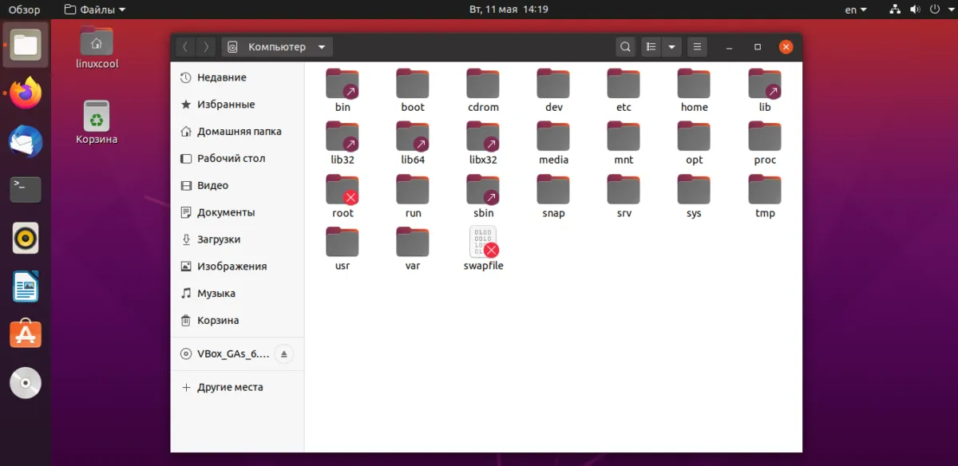Image resolution: width=958 pixels, height=466 pixels.
Task: Open the boot folder
Action: tap(413, 89)
